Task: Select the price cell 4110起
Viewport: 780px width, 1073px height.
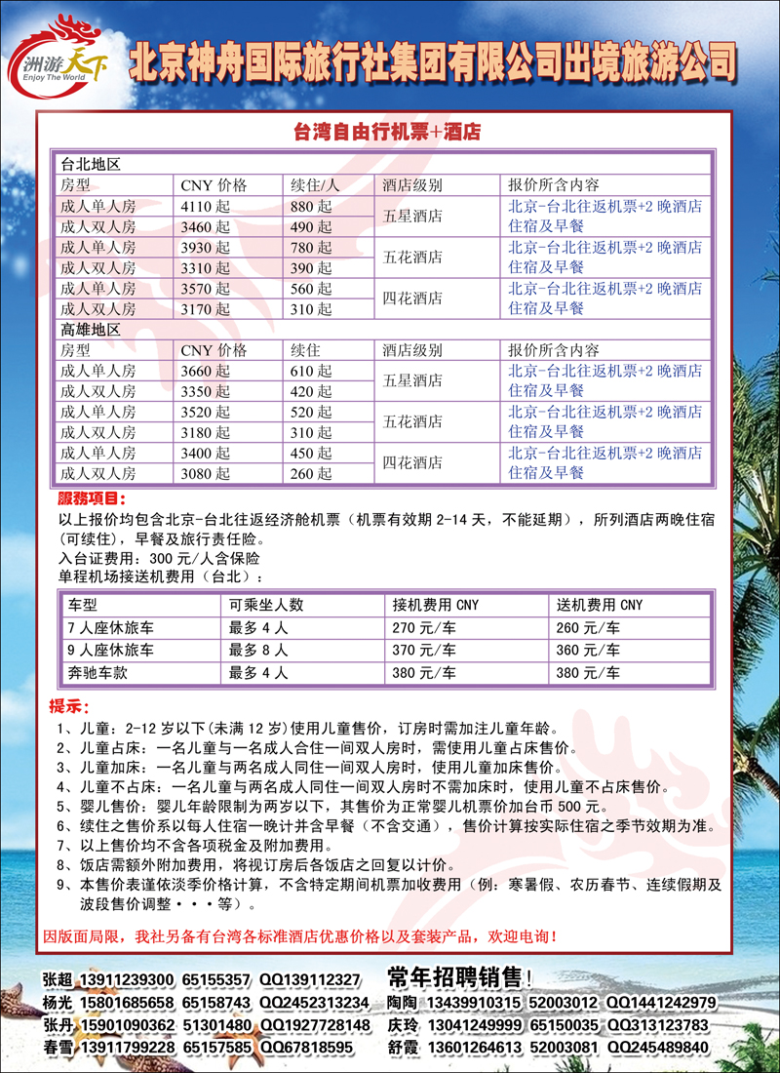Action: [x=206, y=206]
